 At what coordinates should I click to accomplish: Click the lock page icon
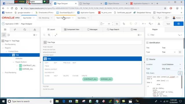124,24
